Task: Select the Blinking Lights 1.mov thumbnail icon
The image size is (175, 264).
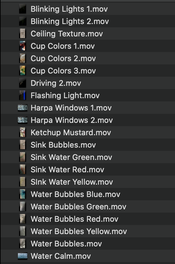Action: pyautogui.click(x=22, y=9)
